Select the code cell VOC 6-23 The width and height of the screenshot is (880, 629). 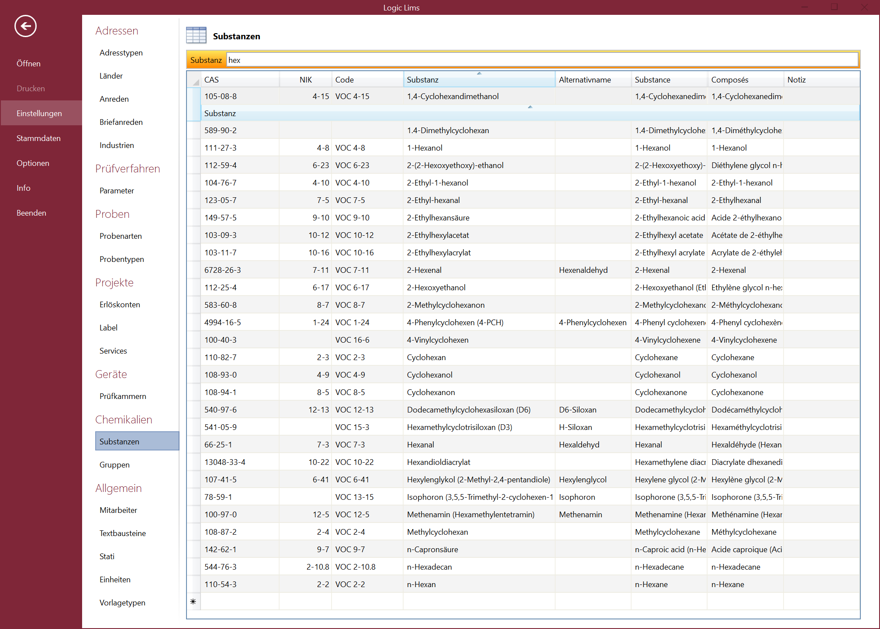(367, 165)
